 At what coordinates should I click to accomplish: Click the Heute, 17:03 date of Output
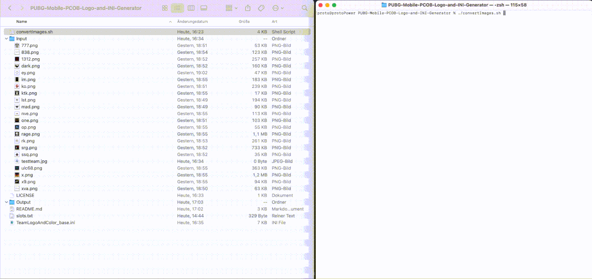click(190, 202)
